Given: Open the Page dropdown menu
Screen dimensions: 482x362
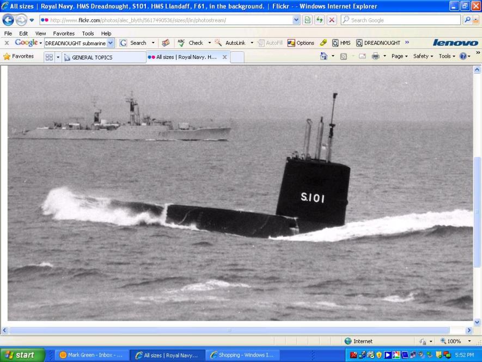Looking at the screenshot, I should click(x=399, y=56).
